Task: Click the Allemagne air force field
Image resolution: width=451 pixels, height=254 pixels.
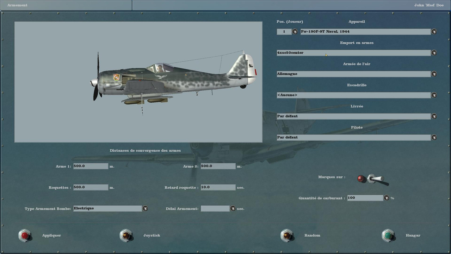Action: click(x=354, y=74)
